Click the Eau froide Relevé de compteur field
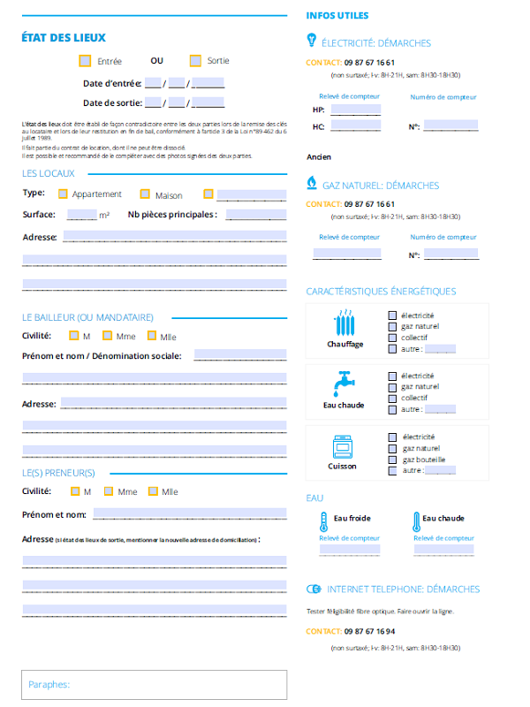Viewport: 530px width, 707px height. pyautogui.click(x=350, y=549)
